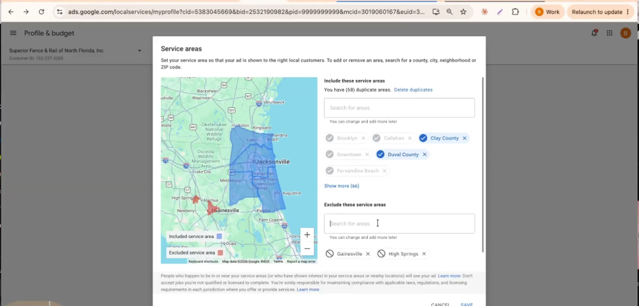This screenshot has height=306, width=639.
Task: Open the map Terms link
Action: 278,262
